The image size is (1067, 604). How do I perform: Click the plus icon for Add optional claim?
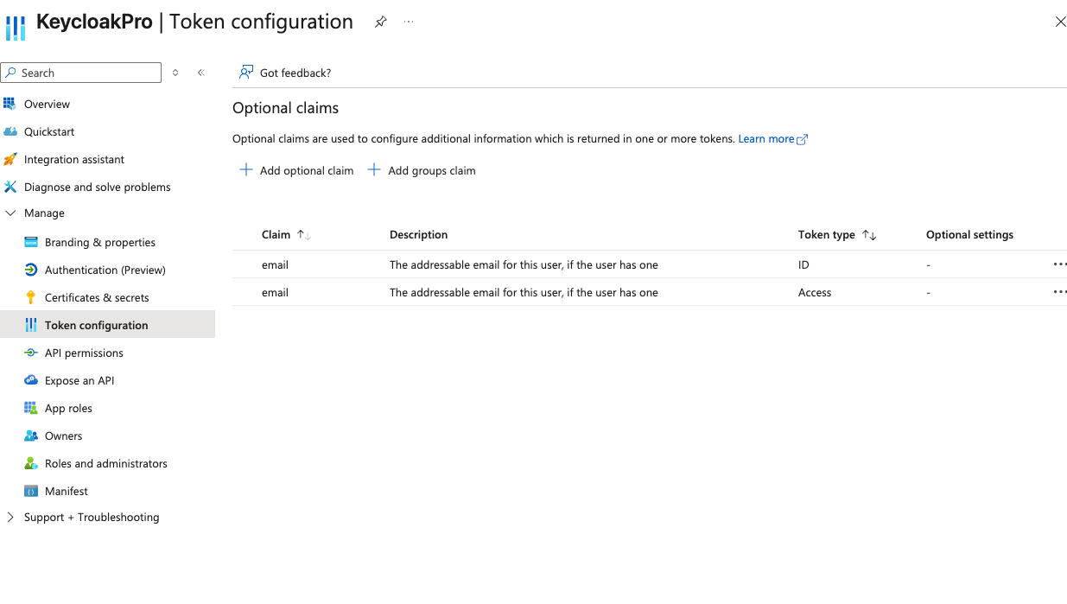[x=246, y=170]
